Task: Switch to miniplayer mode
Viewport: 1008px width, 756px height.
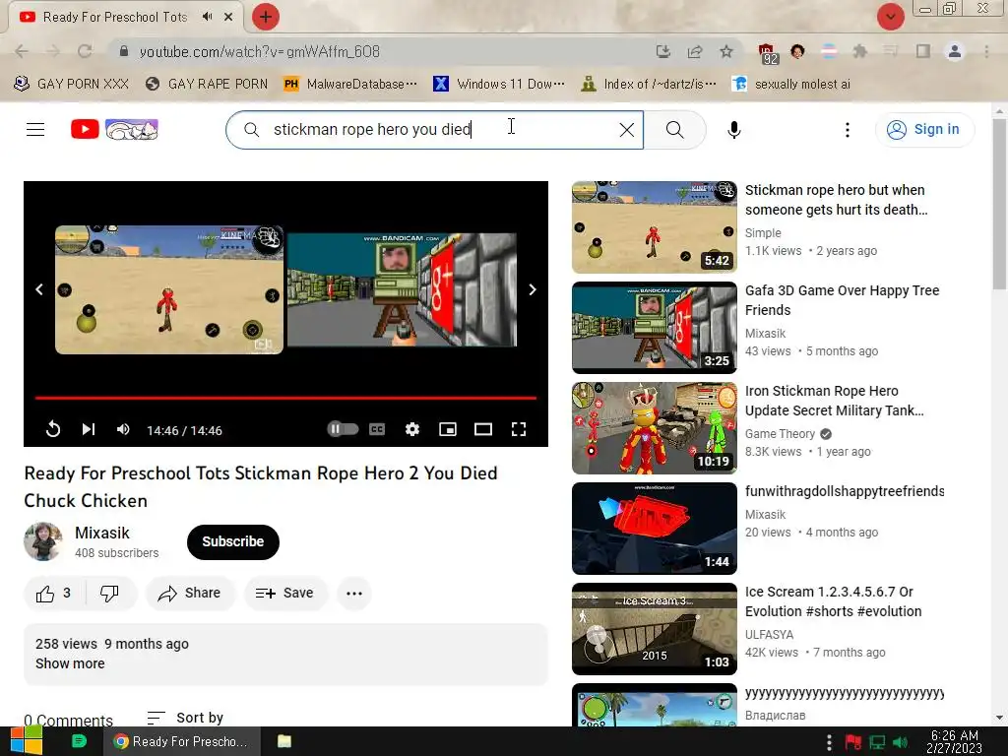Action: (448, 429)
